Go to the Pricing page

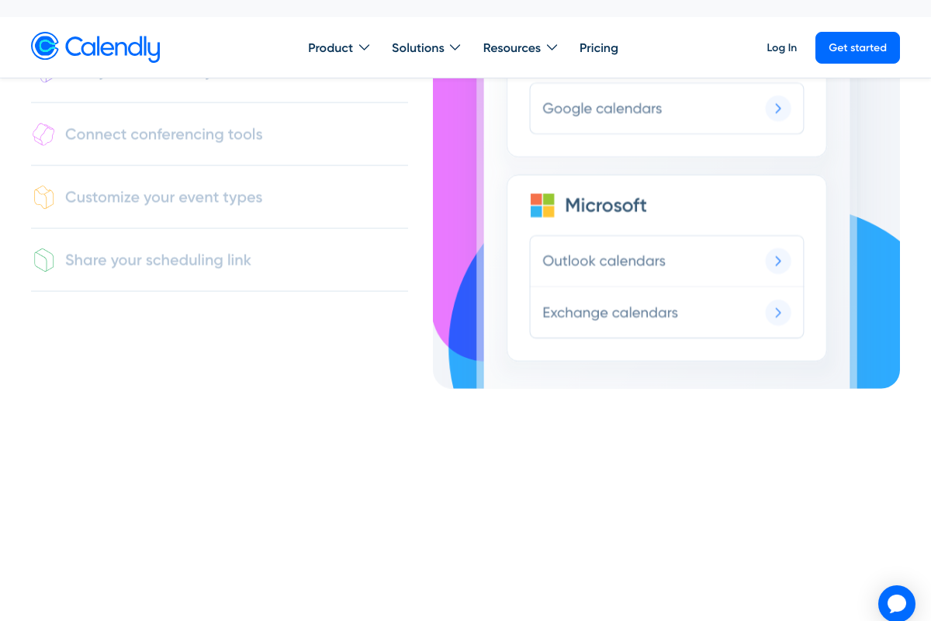[x=599, y=48]
